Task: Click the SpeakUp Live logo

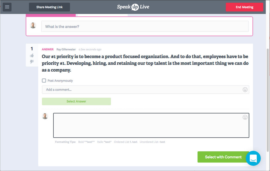Action: [x=133, y=7]
